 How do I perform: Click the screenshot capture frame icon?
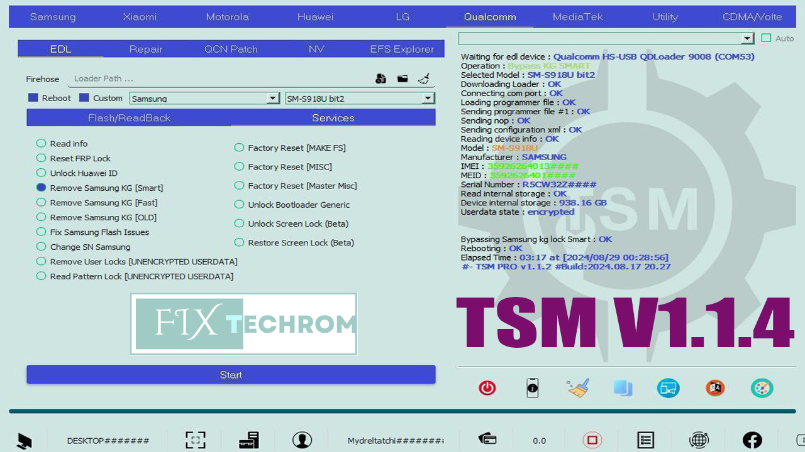(x=196, y=440)
